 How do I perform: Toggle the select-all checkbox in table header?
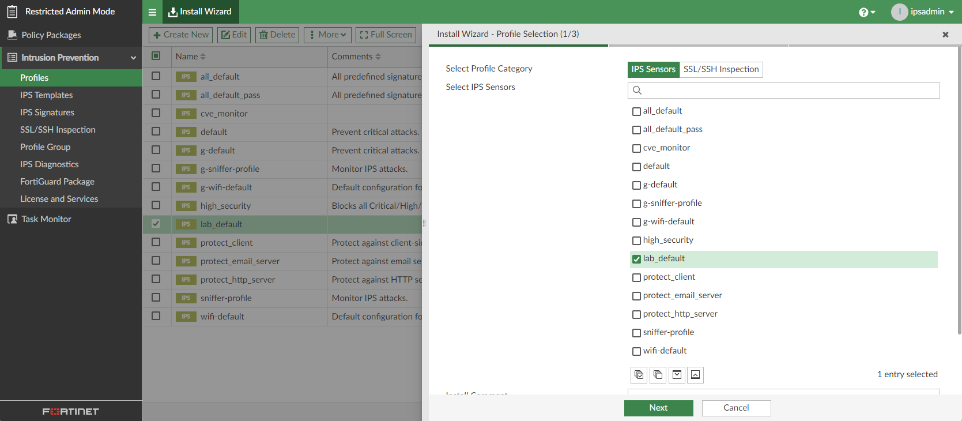click(x=156, y=56)
